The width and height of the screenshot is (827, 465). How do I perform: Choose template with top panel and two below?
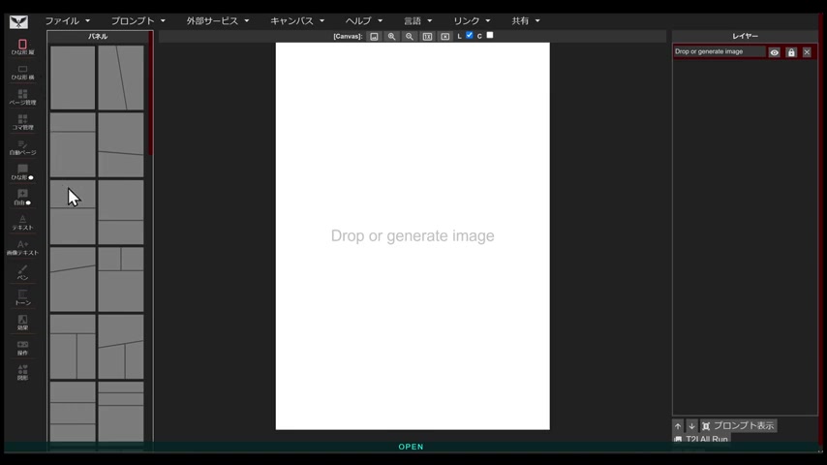click(x=73, y=347)
